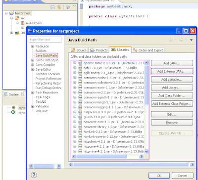The width and height of the screenshot is (198, 180).
Task: Click the mytestpack package icon in Project Explorer
Action: click(x=23, y=23)
